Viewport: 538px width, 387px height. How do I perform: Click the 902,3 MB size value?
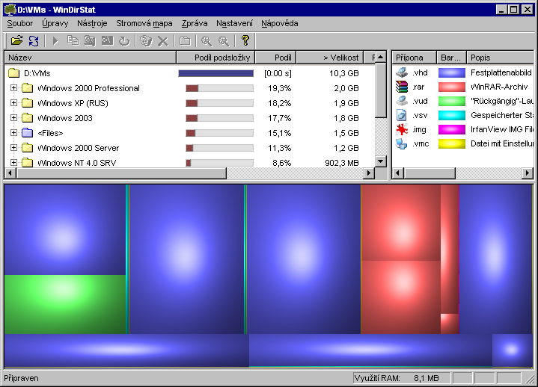(341, 163)
